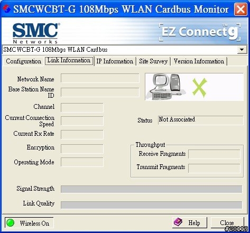Click the Base Station Name ID field
Image resolution: width=250 pixels, height=233 pixels.
click(100, 92)
